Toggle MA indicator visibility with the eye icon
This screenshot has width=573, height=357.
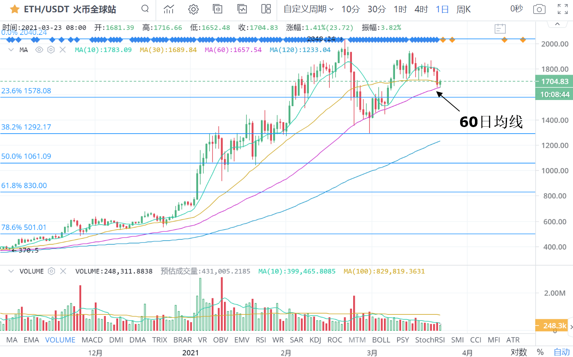(x=38, y=49)
